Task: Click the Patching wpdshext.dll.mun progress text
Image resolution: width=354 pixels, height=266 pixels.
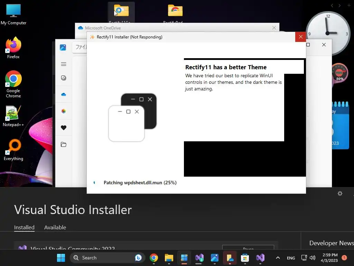Action: pyautogui.click(x=140, y=183)
